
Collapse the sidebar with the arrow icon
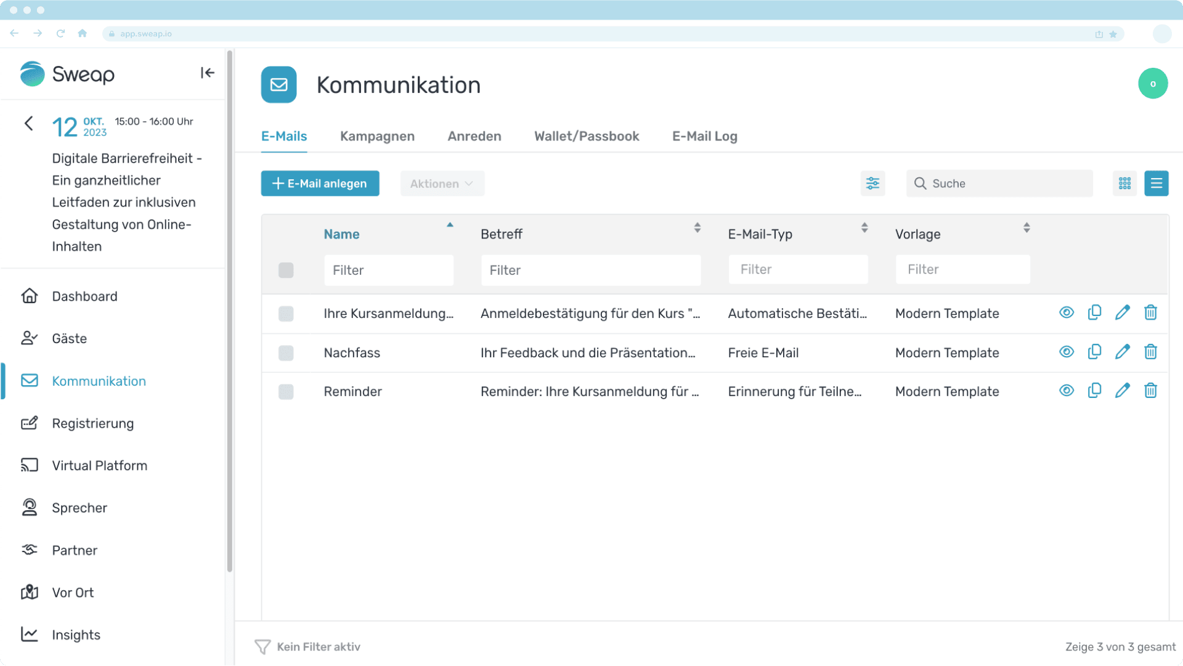pyautogui.click(x=207, y=73)
